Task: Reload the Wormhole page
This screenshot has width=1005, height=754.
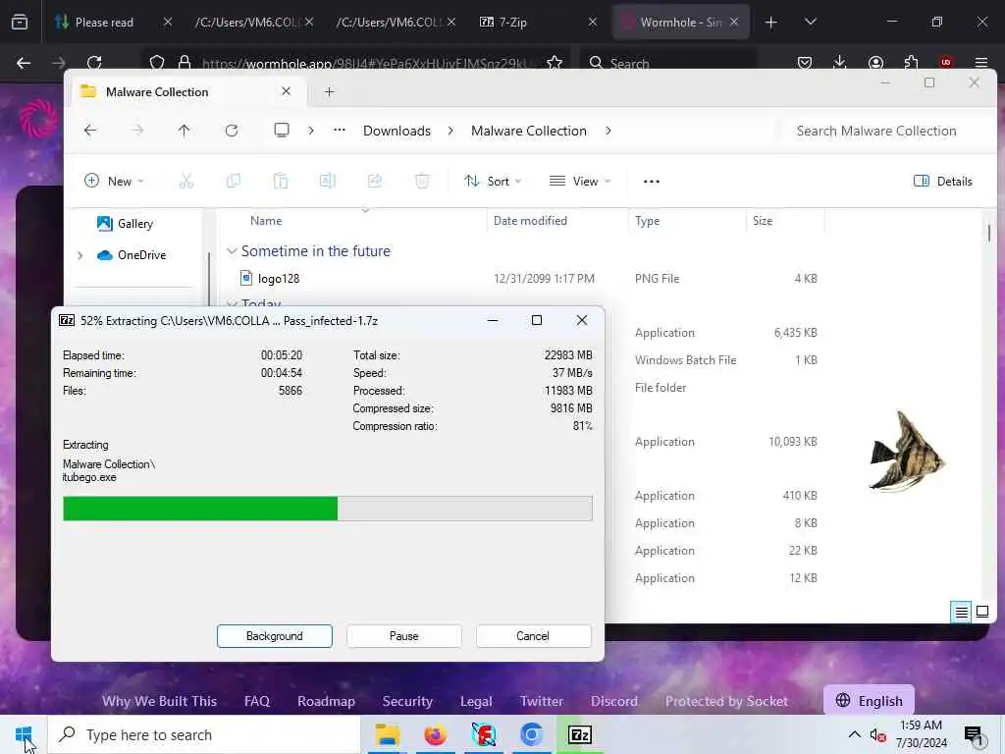Action: [x=95, y=63]
